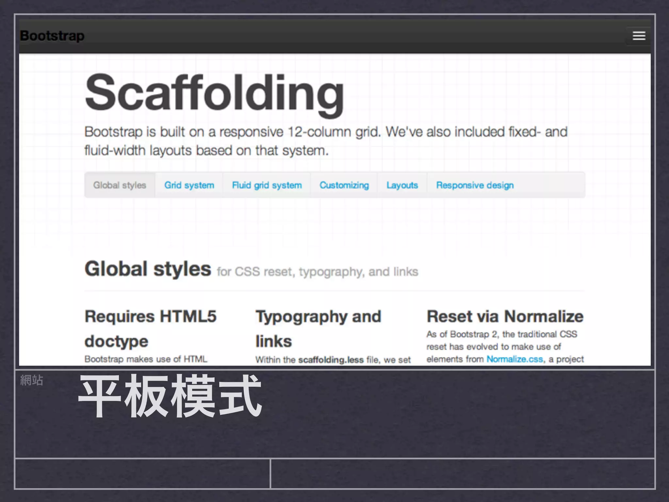Image resolution: width=669 pixels, height=502 pixels.
Task: Select the Responsive design tab
Action: pos(475,185)
